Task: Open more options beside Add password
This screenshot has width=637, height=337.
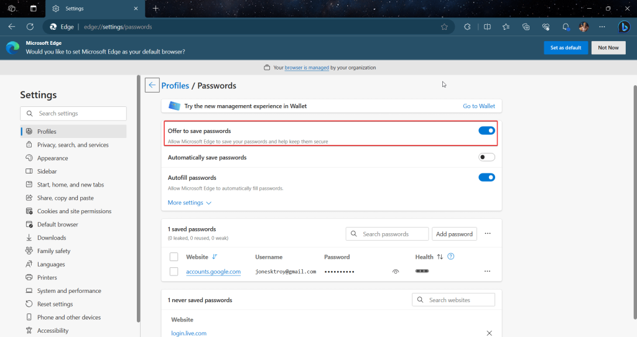Action: [488, 233]
